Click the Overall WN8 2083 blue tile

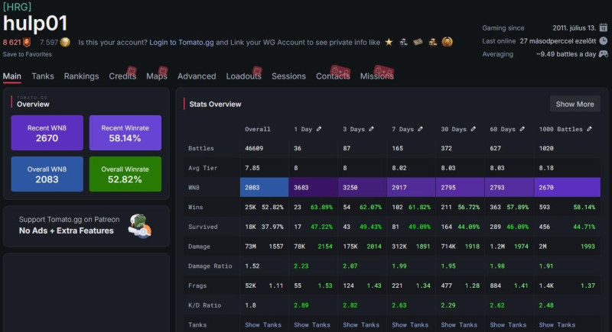[x=47, y=174]
